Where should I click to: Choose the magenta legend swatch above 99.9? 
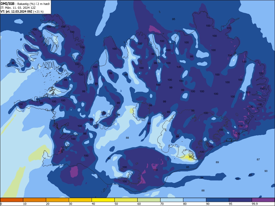(x=263, y=200)
